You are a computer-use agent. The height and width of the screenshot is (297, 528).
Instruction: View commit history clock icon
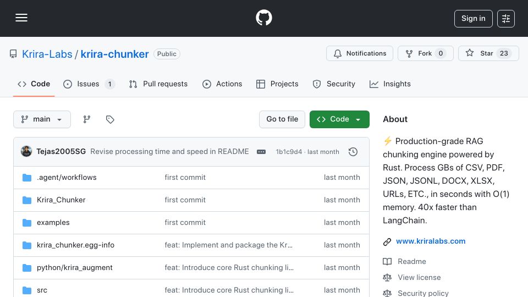(x=353, y=152)
